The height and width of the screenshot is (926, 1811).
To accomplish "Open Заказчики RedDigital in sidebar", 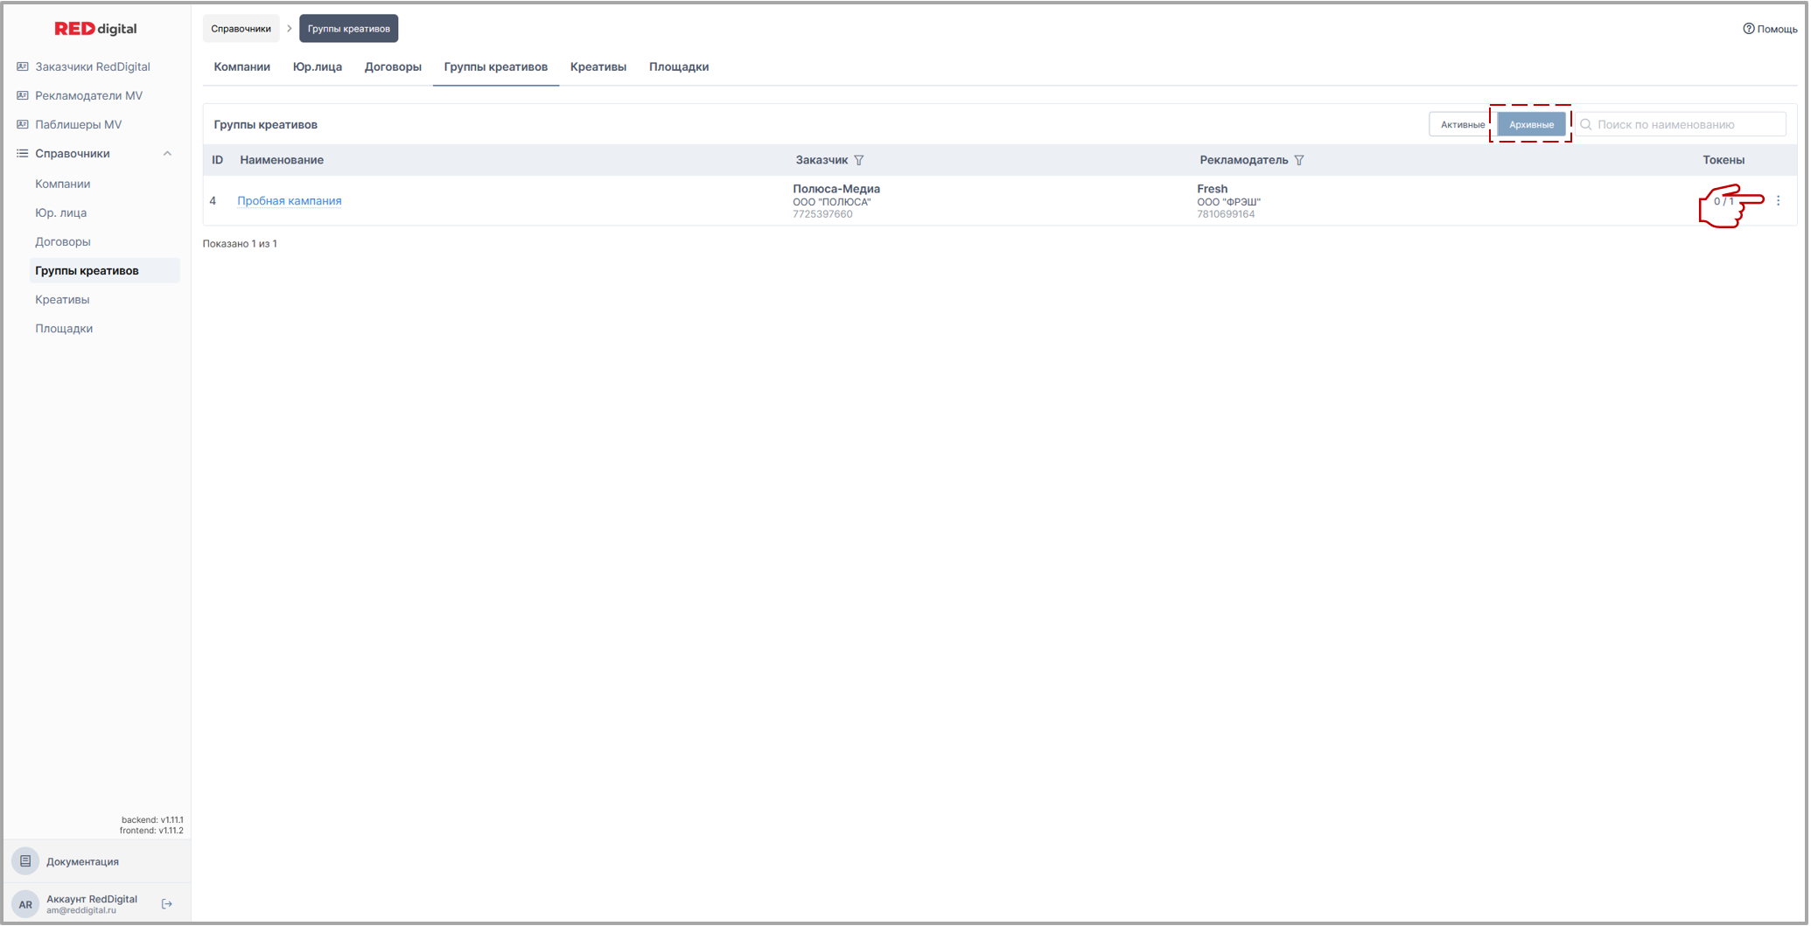I will coord(92,67).
